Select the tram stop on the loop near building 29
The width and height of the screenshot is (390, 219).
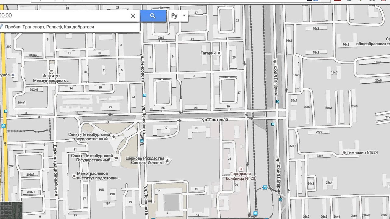[265, 187]
